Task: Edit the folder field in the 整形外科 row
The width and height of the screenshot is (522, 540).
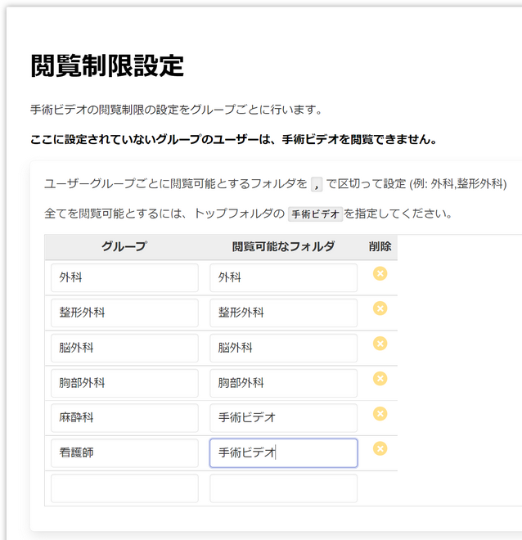Action: (x=283, y=313)
